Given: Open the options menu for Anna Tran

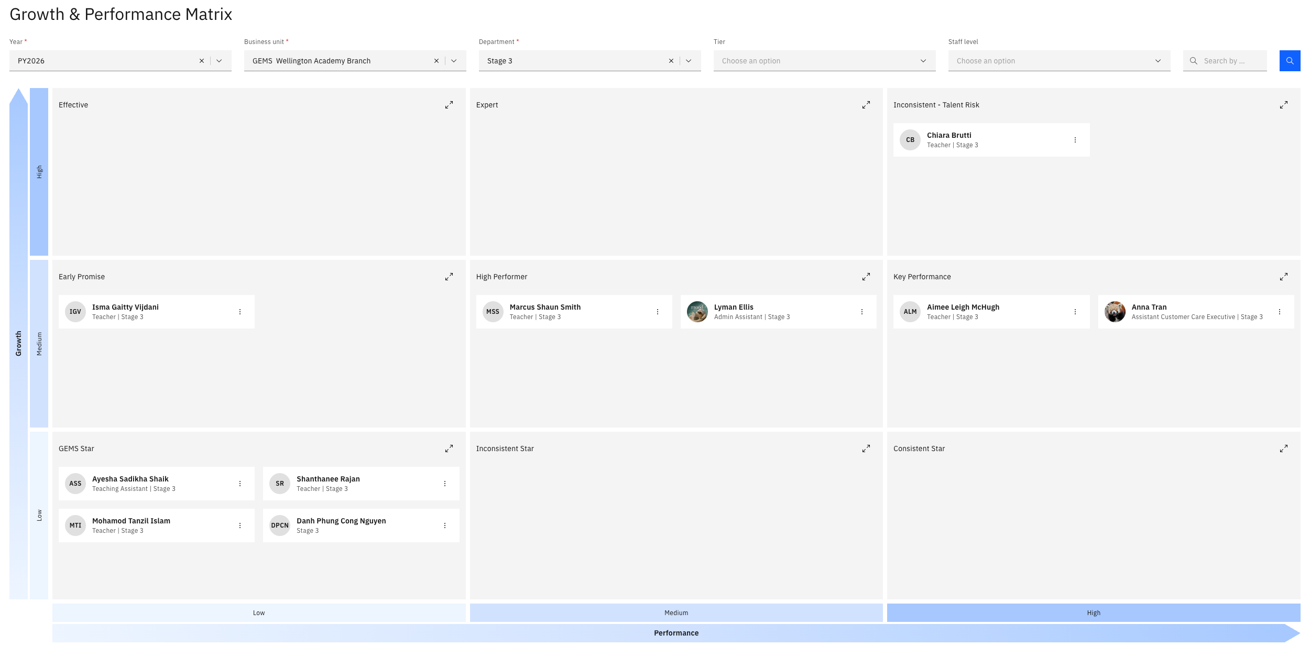Looking at the screenshot, I should coord(1280,312).
